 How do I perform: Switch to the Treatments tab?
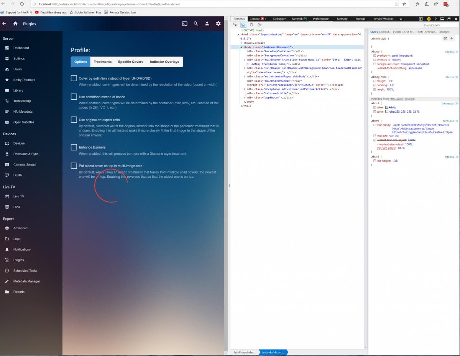(x=102, y=62)
